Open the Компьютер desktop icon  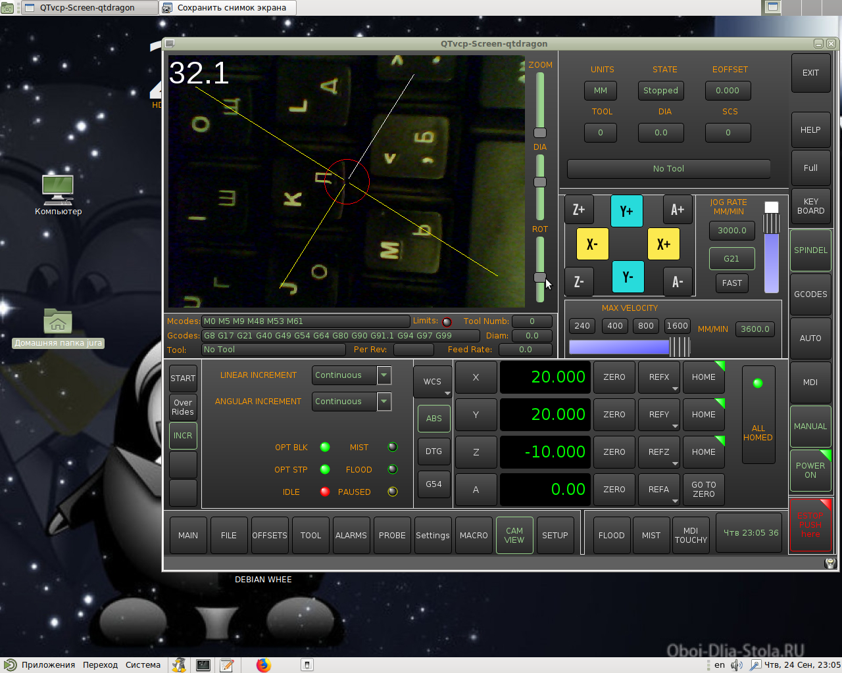point(58,195)
